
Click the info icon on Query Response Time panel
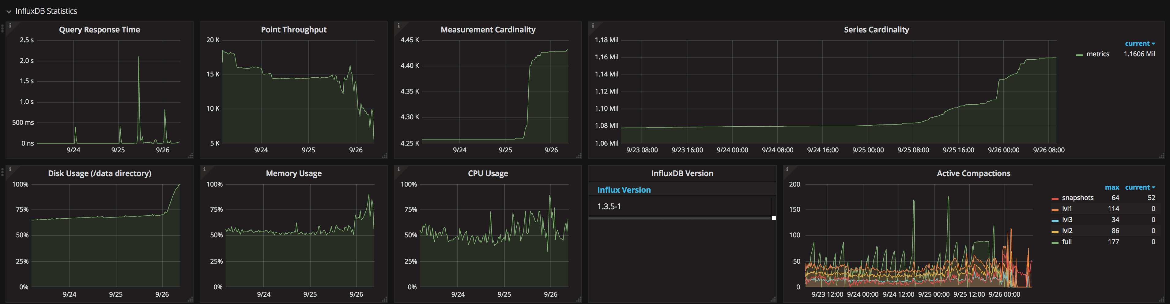10,26
